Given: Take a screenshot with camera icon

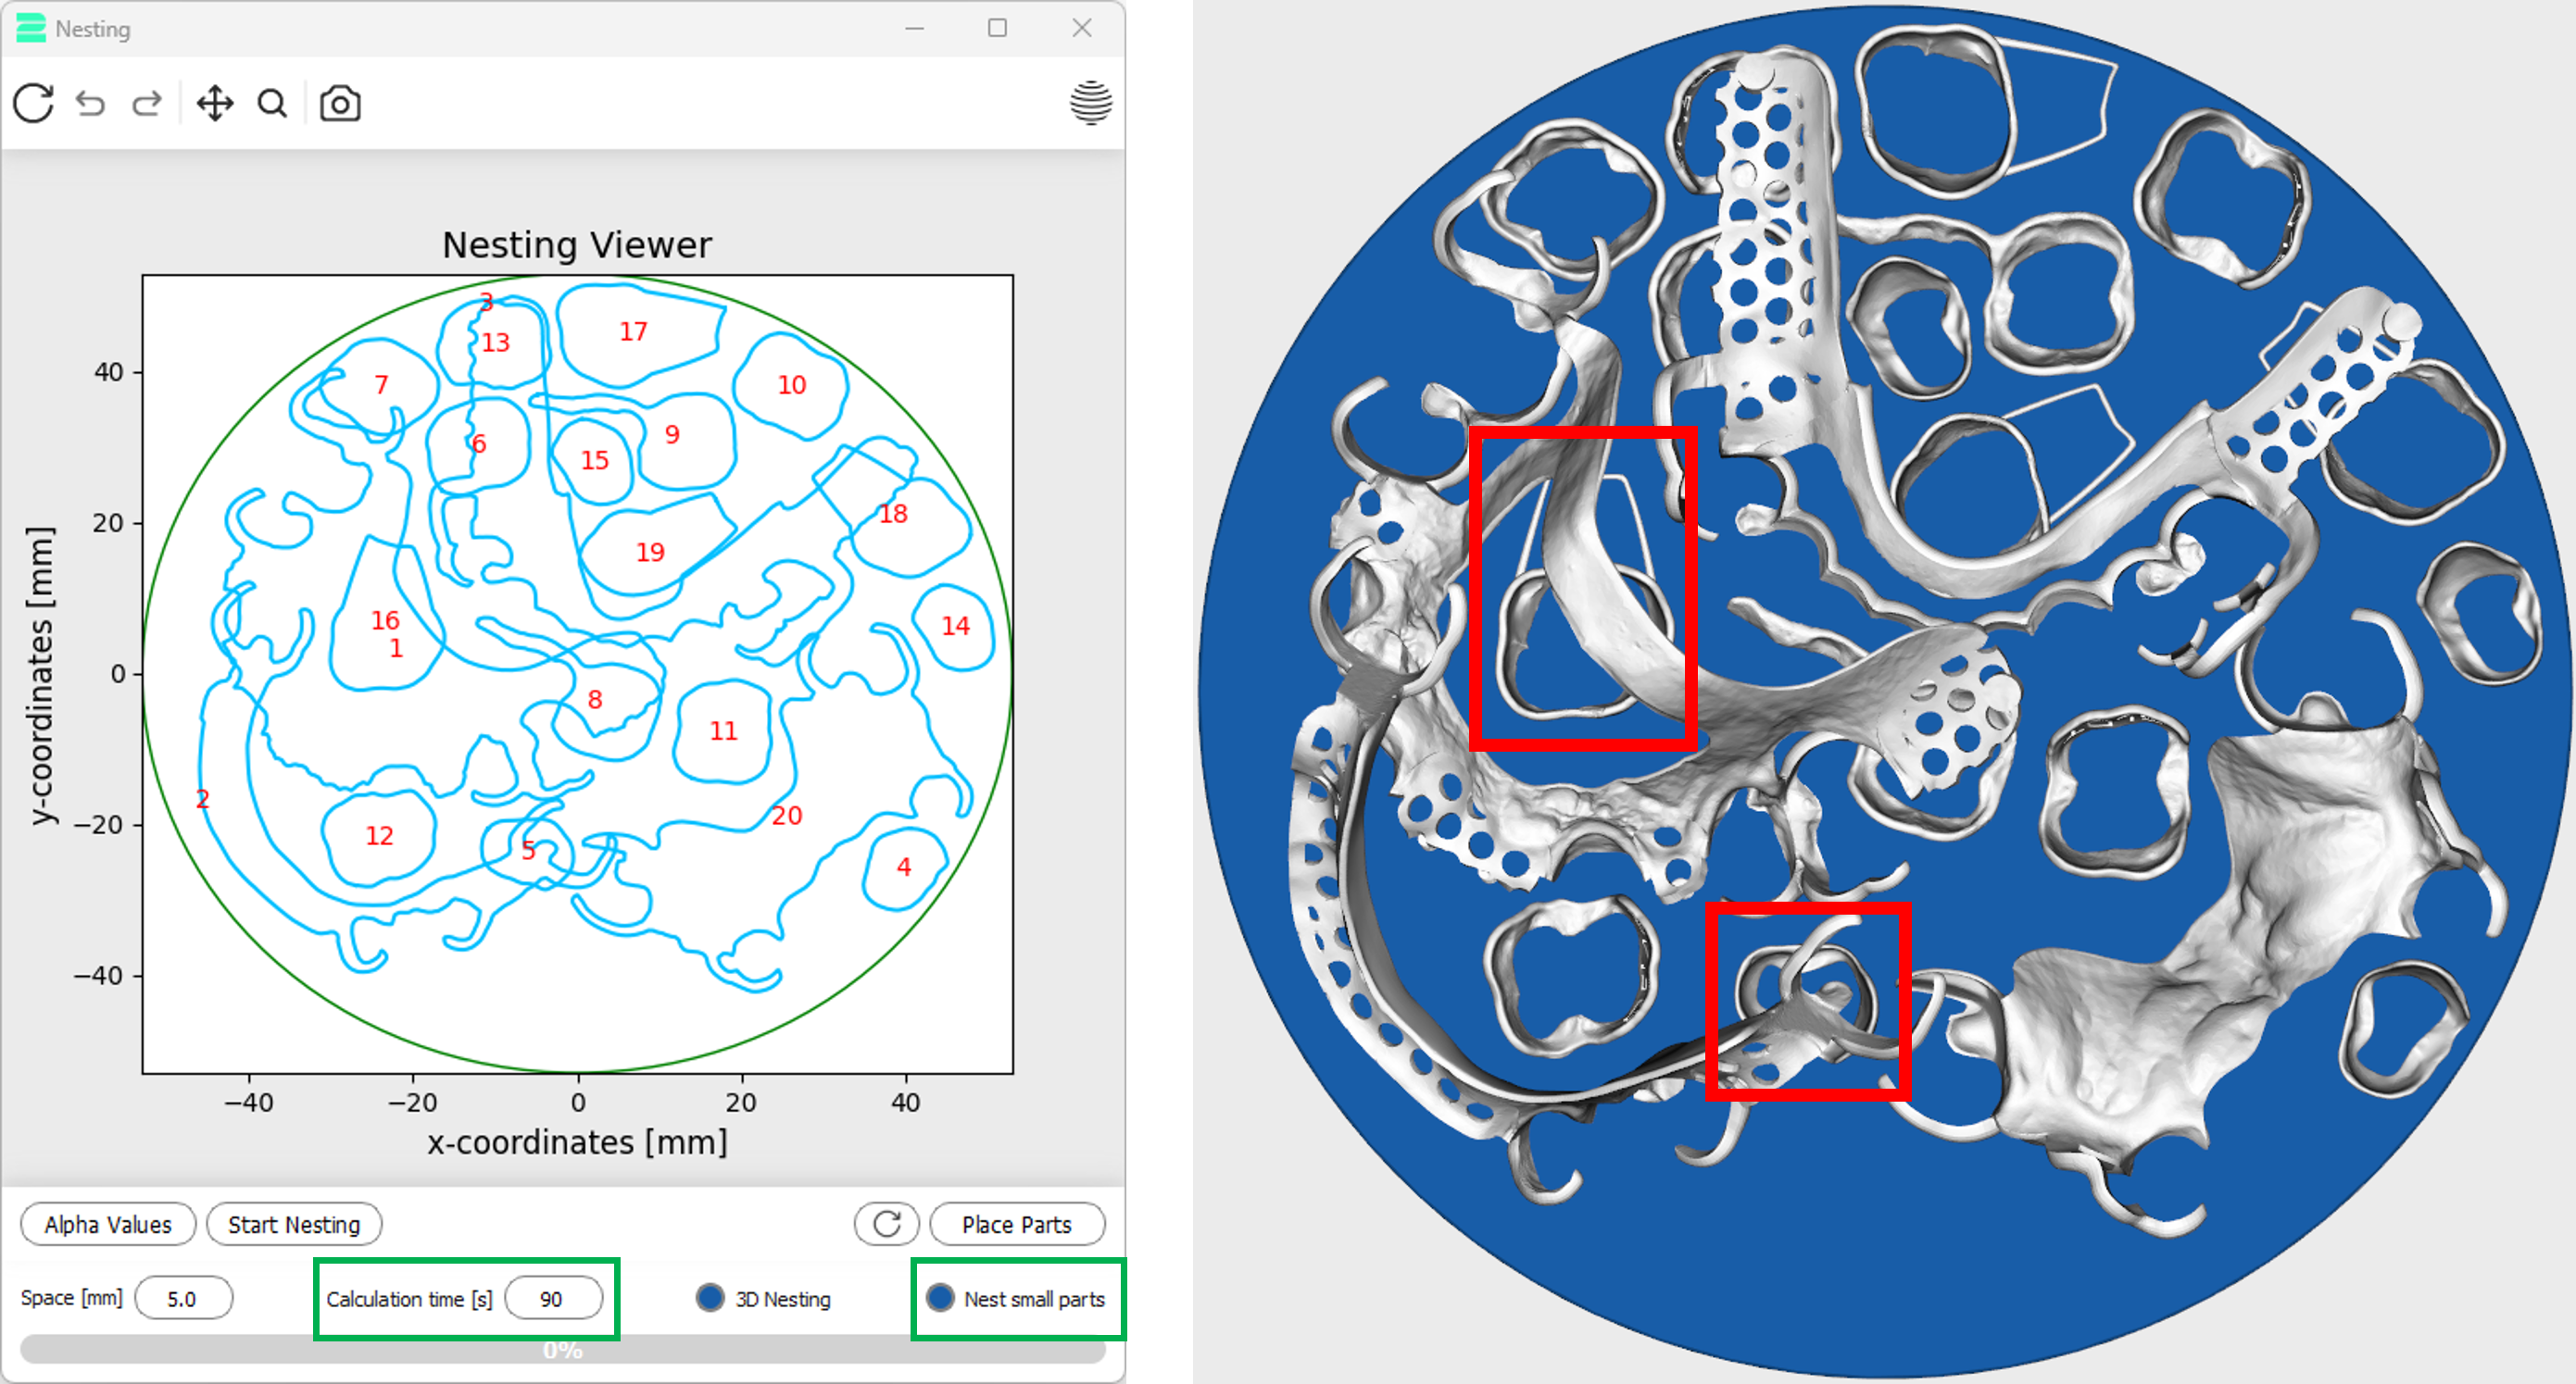Looking at the screenshot, I should coord(340,103).
